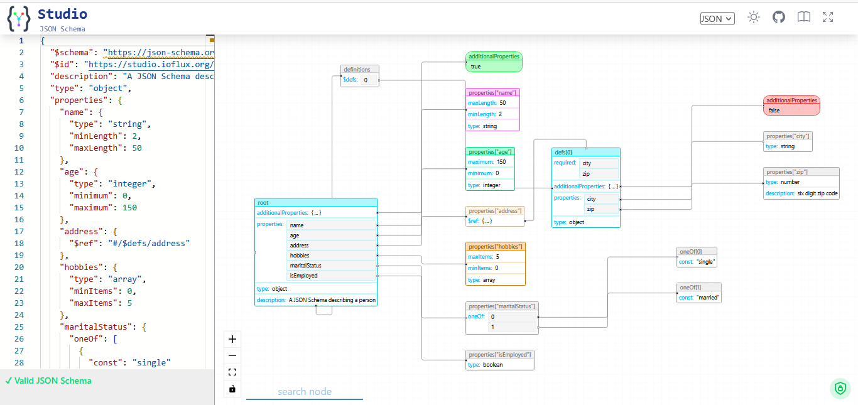Zoom out the graph with minus button

(x=232, y=355)
